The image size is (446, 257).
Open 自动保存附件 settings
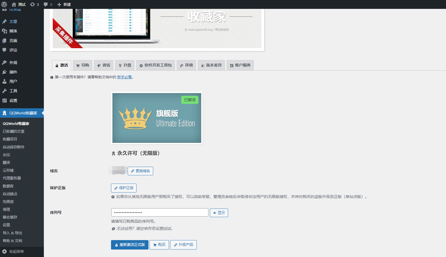click(x=14, y=147)
